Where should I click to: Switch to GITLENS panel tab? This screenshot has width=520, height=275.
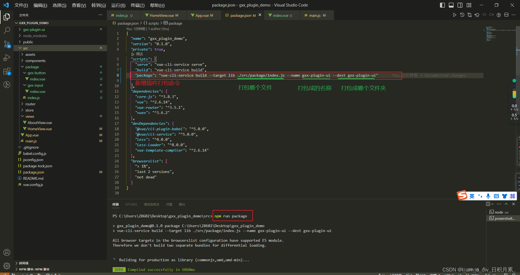(131, 204)
